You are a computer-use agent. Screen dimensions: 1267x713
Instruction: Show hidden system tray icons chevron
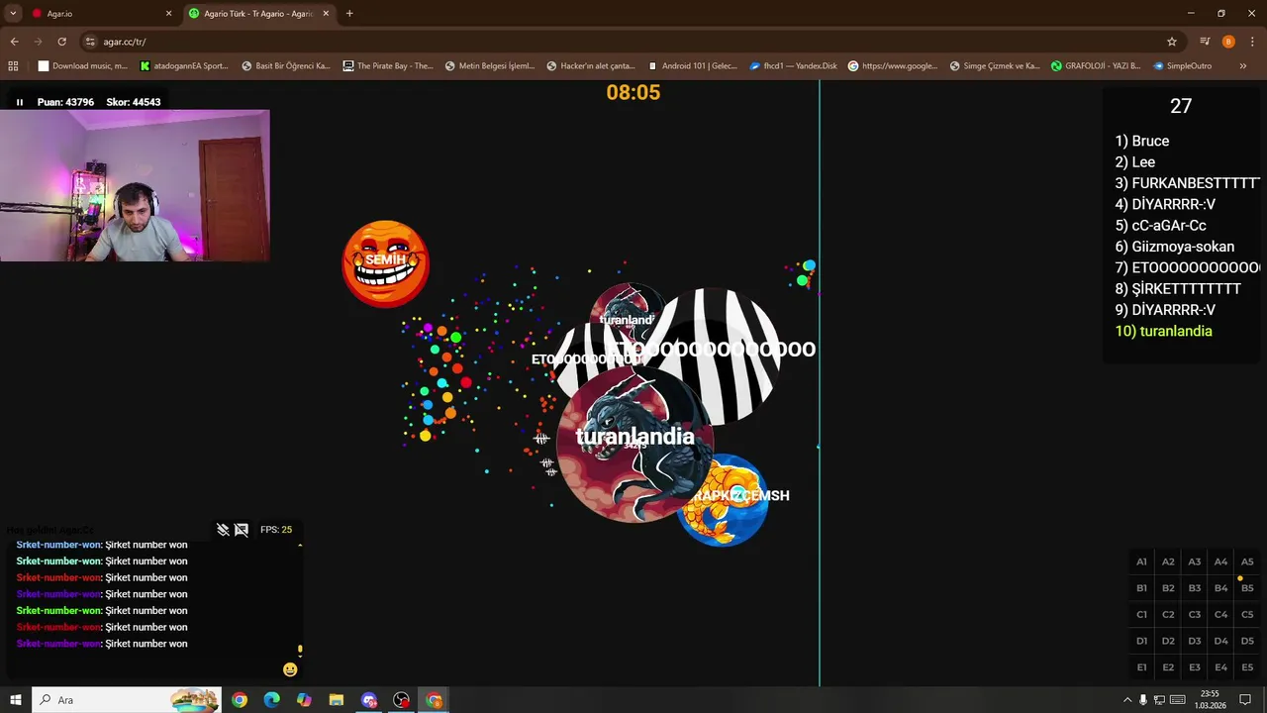point(1126,700)
